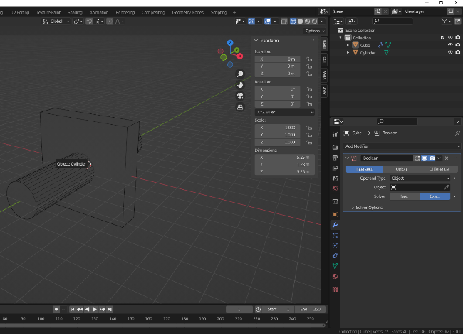The width and height of the screenshot is (463, 334).
Task: Disable Cube in renders with camera icon
Action: tap(458, 45)
